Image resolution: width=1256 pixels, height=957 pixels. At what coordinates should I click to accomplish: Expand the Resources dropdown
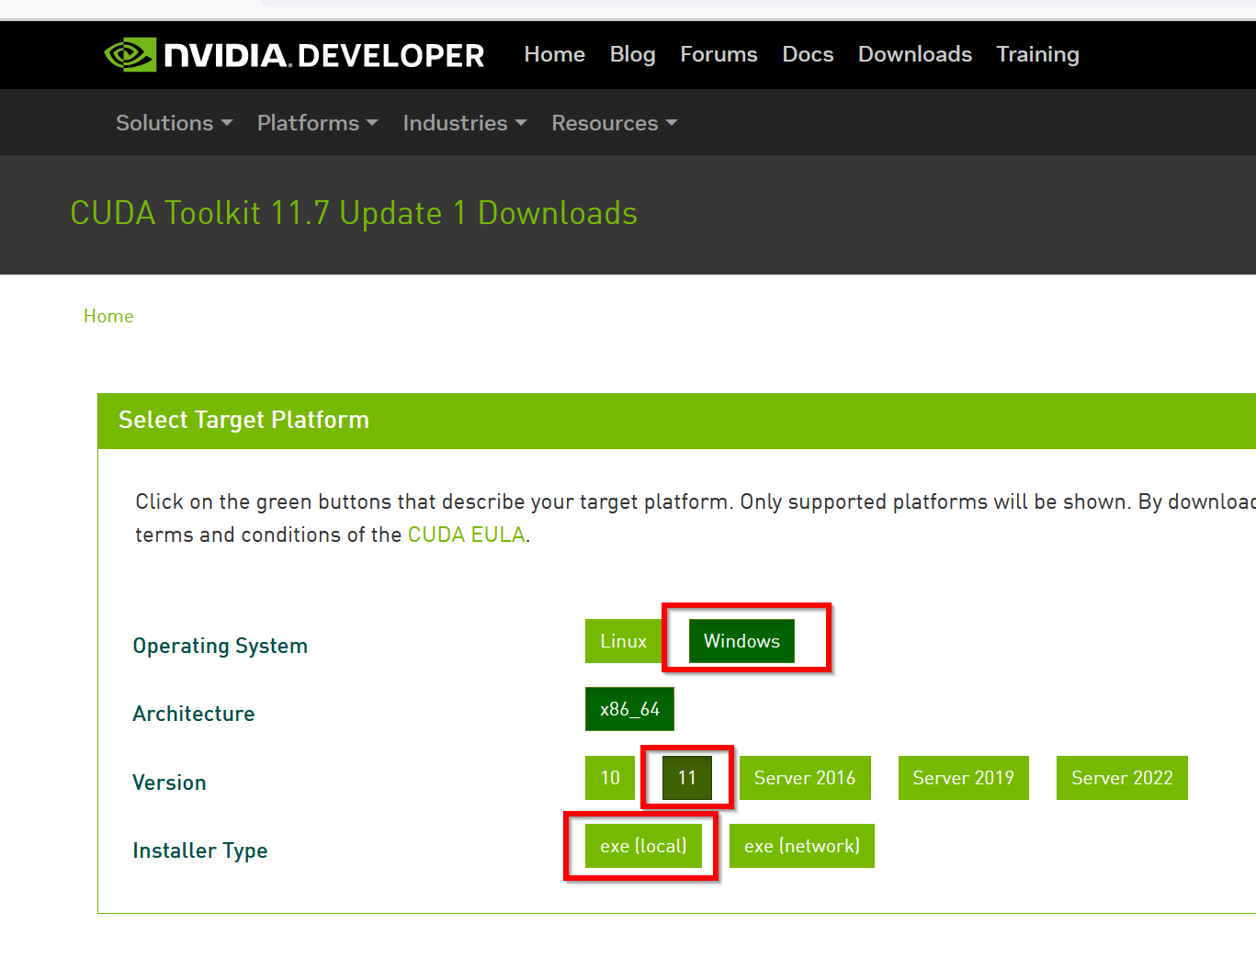click(x=614, y=123)
